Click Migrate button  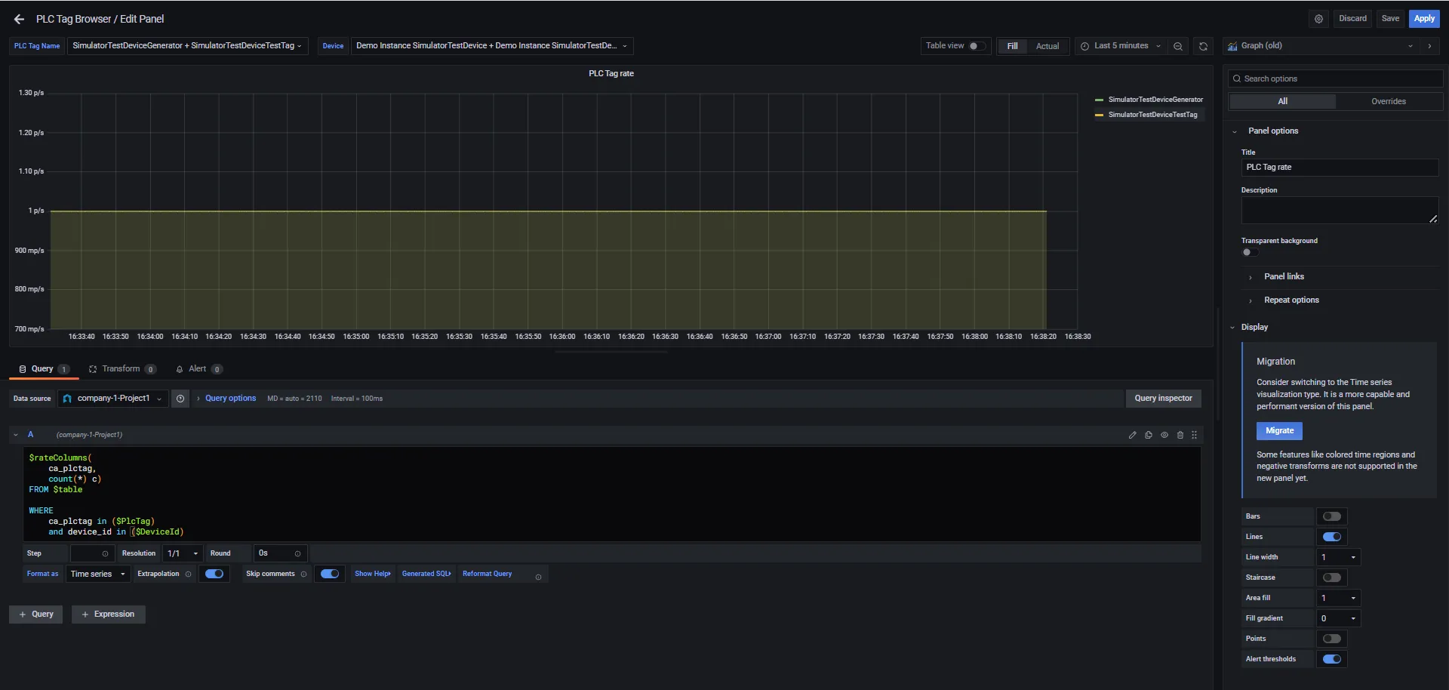[x=1279, y=431]
